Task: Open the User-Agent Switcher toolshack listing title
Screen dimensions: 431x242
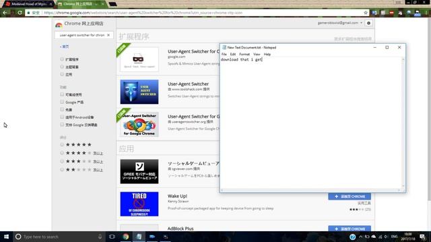Action: coord(188,84)
